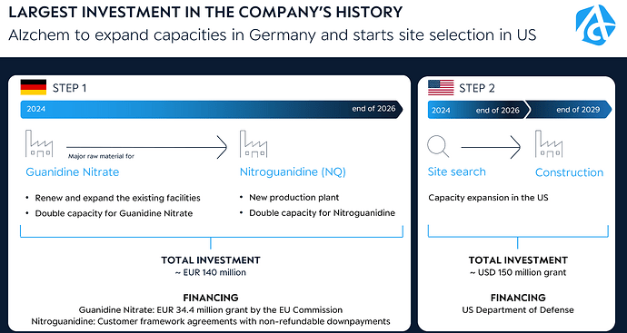Viewport: 627px width, 333px height.
Task: Click the Site search label
Action: click(x=457, y=171)
